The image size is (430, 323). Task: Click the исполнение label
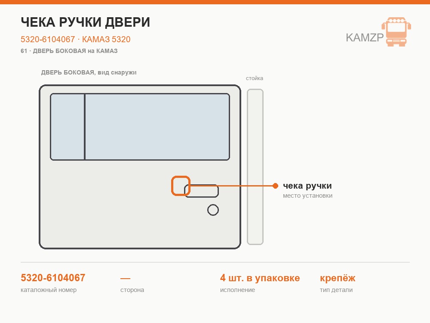[237, 290]
